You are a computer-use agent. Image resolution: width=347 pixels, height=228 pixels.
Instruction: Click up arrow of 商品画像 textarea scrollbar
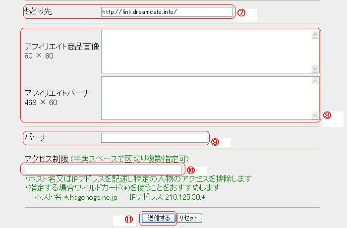(x=315, y=34)
